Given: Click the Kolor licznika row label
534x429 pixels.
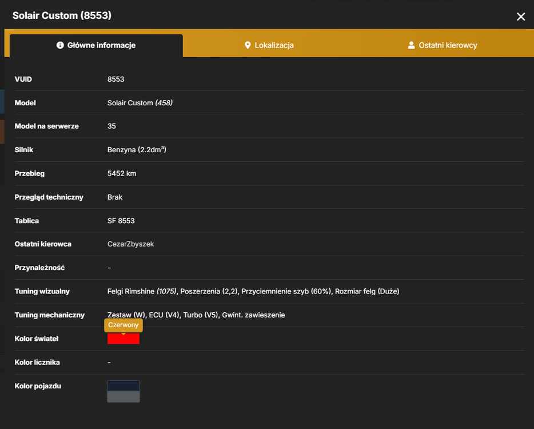Looking at the screenshot, I should [37, 363].
